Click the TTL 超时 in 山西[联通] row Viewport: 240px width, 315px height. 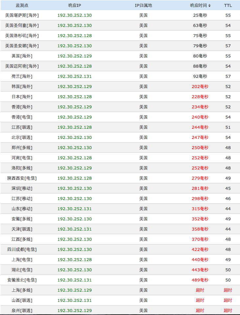[228, 300]
